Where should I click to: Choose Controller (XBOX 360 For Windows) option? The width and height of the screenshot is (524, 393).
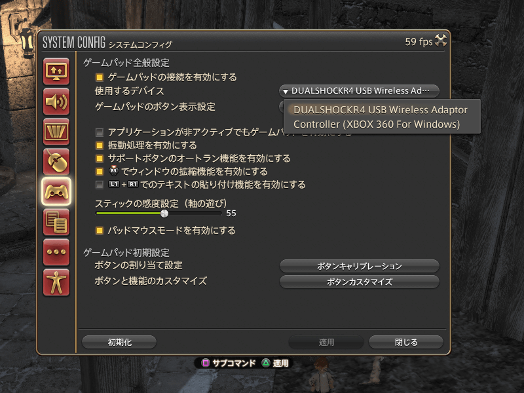(377, 124)
